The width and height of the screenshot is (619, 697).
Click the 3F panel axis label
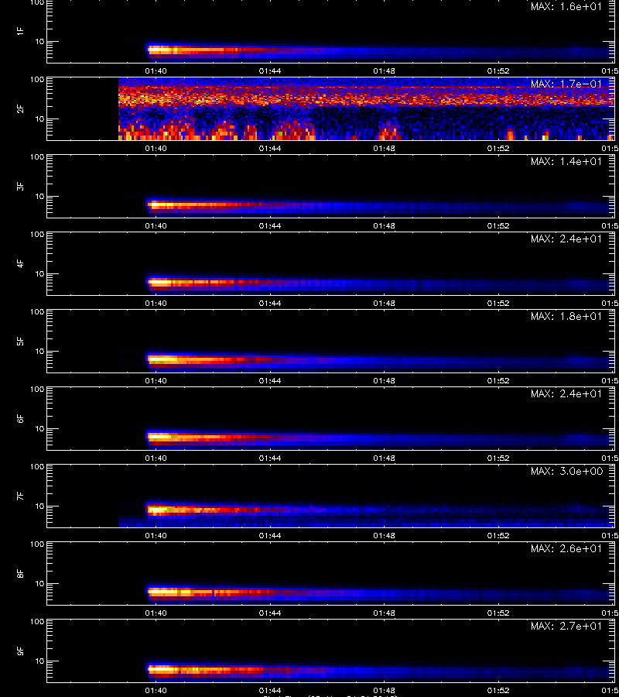tap(20, 186)
